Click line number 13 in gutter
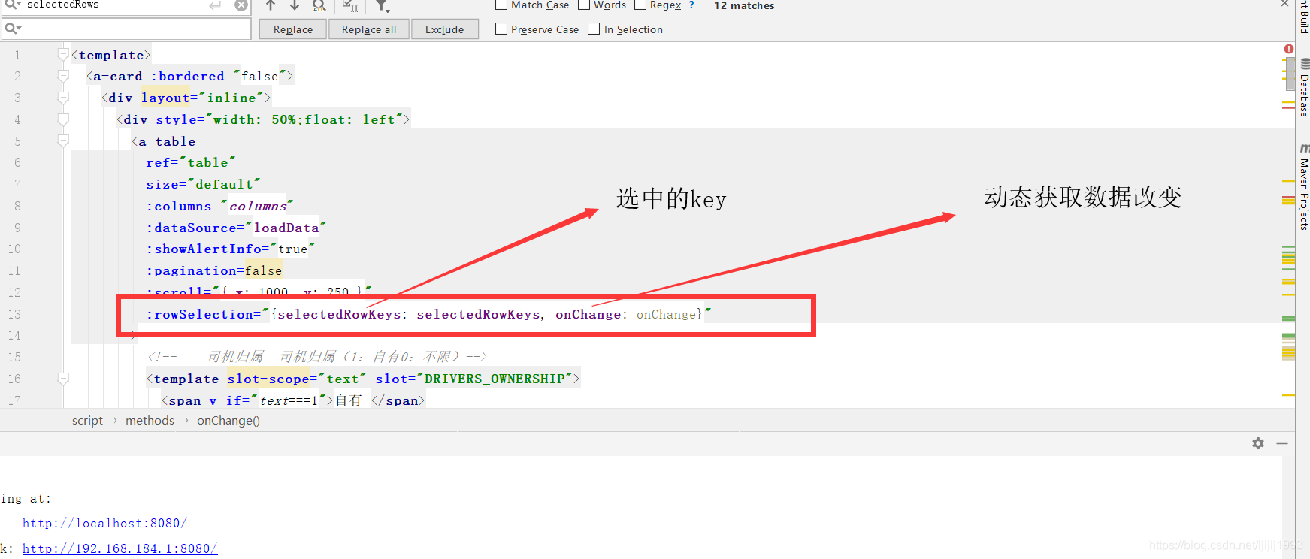 point(15,314)
